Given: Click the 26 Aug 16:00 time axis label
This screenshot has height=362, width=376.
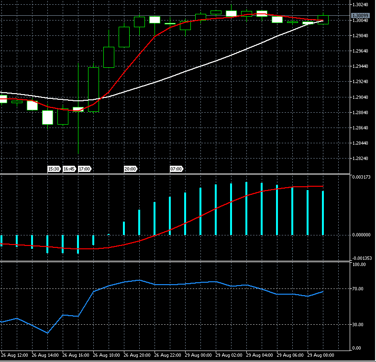Looking at the screenshot, I should coord(76,355).
